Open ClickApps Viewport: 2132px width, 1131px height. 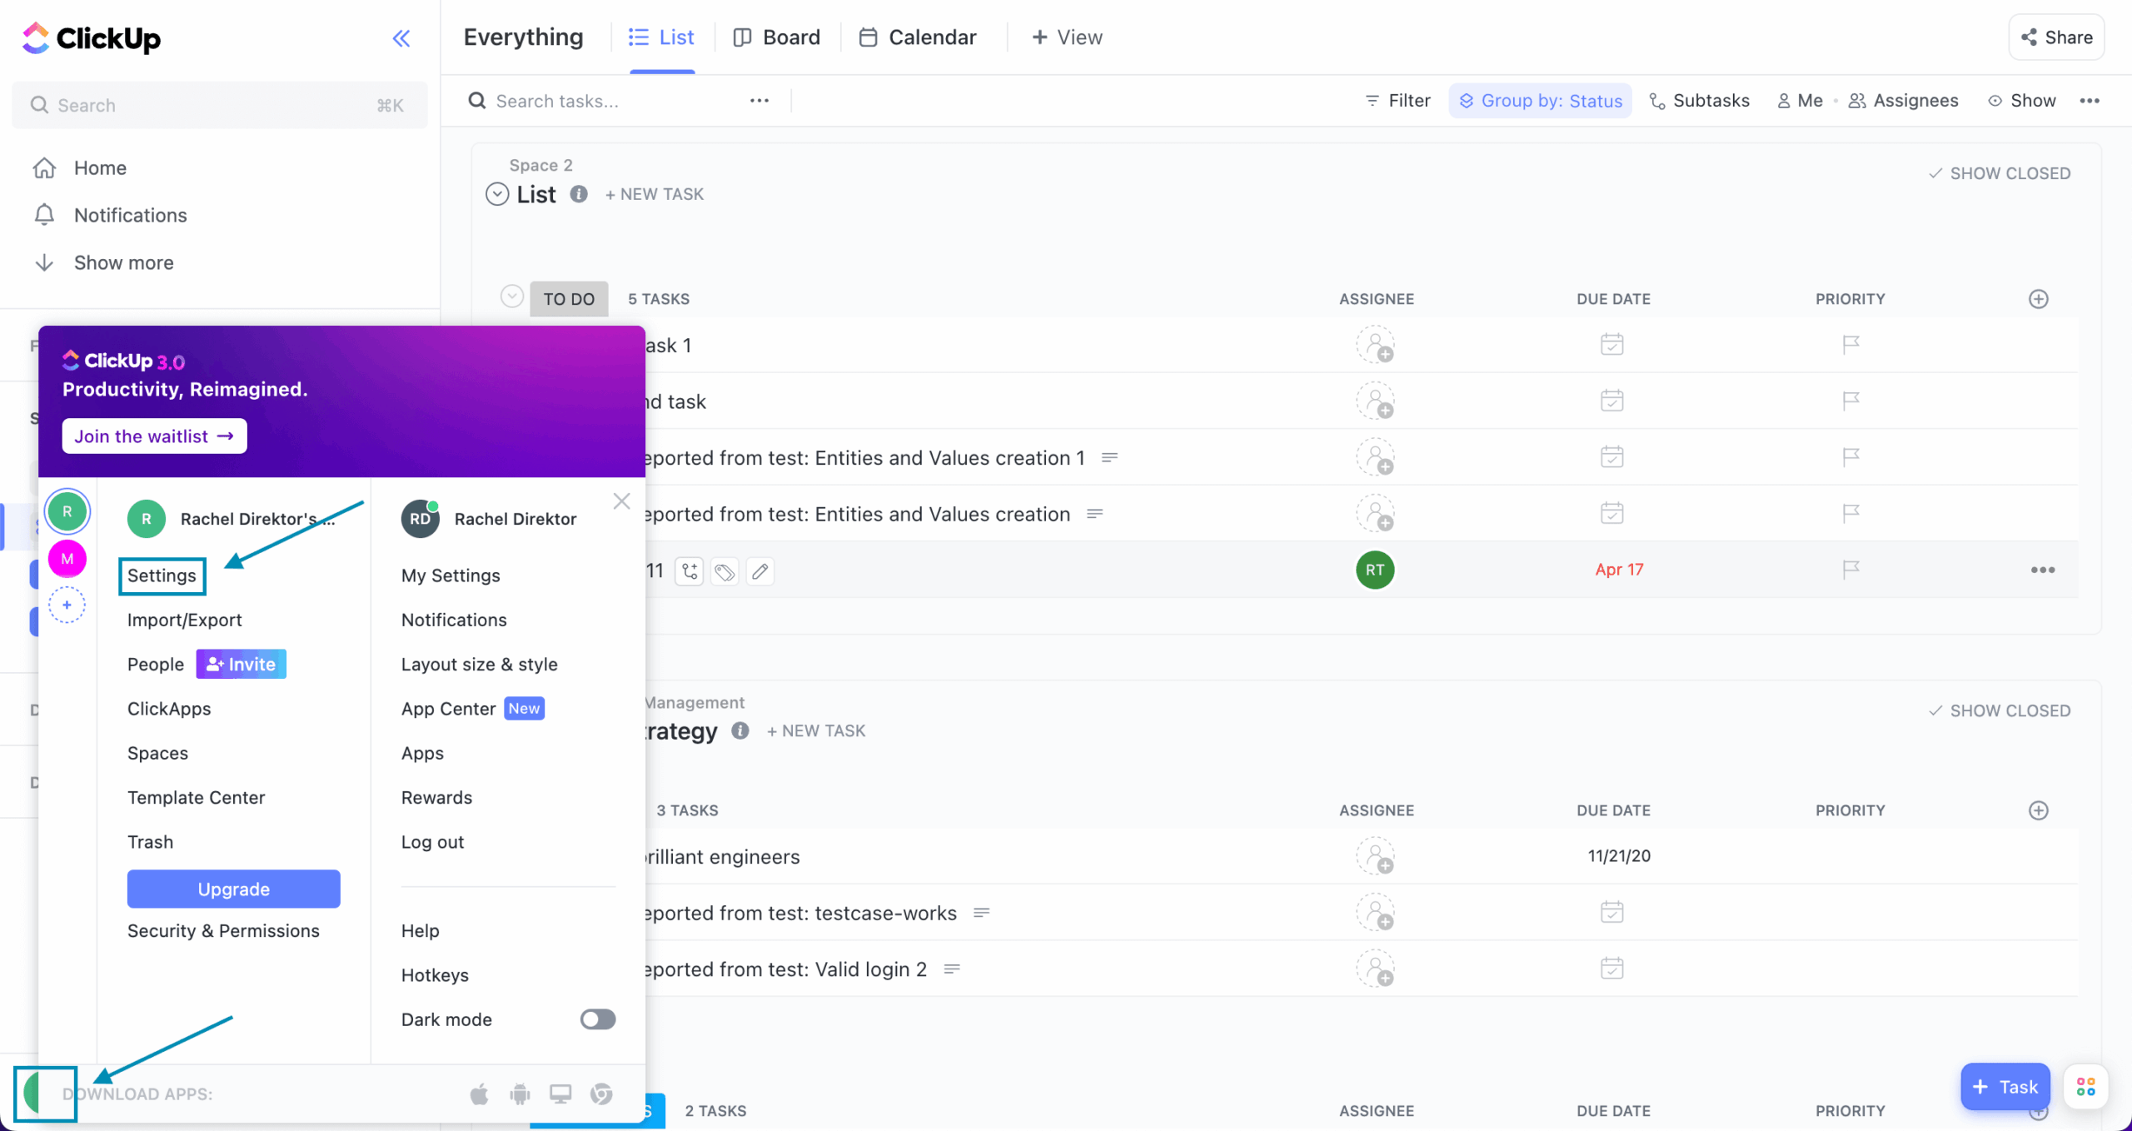[169, 709]
